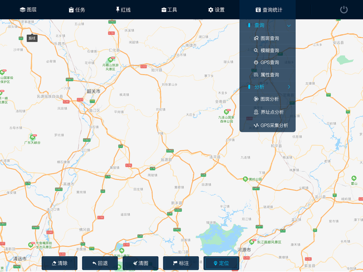Click the GPS查询 icon
363x272 pixels.
[x=256, y=63]
